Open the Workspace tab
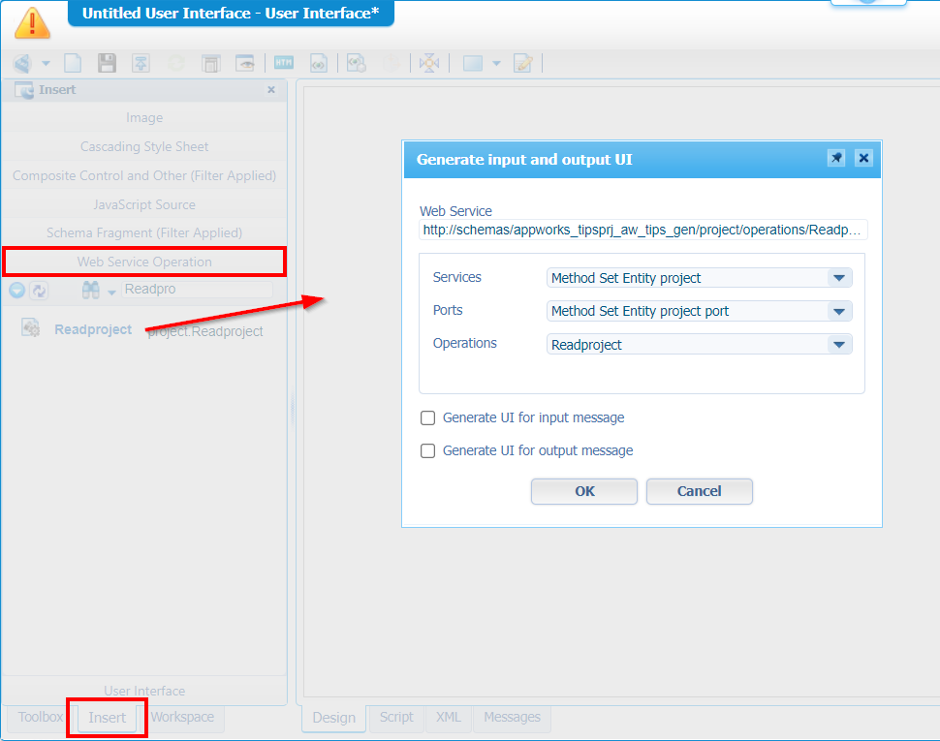940x741 pixels. (182, 718)
